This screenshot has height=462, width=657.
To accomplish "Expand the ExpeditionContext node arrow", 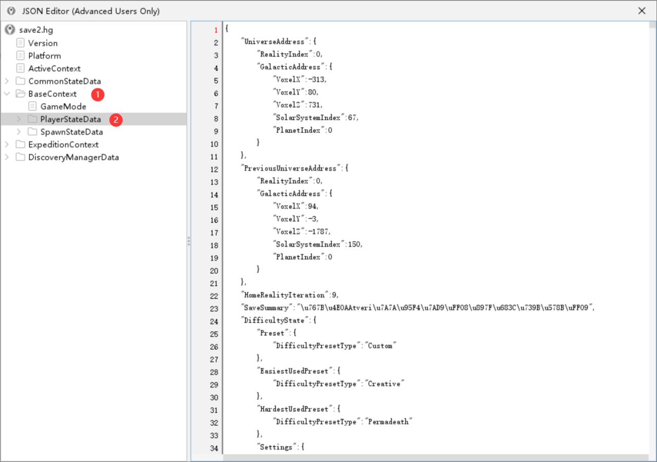I will [x=7, y=144].
